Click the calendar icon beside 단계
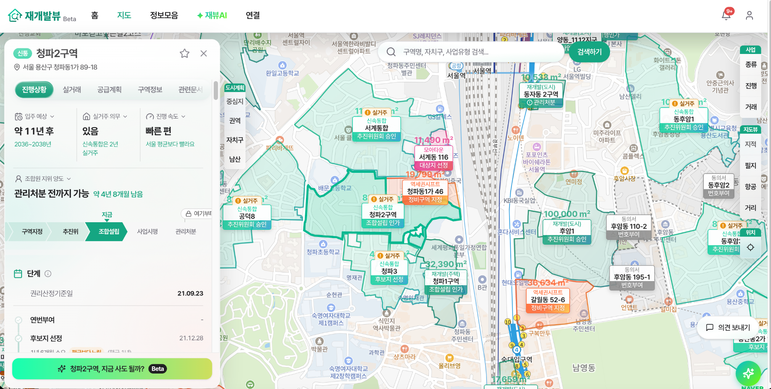The width and height of the screenshot is (771, 389). pos(18,274)
